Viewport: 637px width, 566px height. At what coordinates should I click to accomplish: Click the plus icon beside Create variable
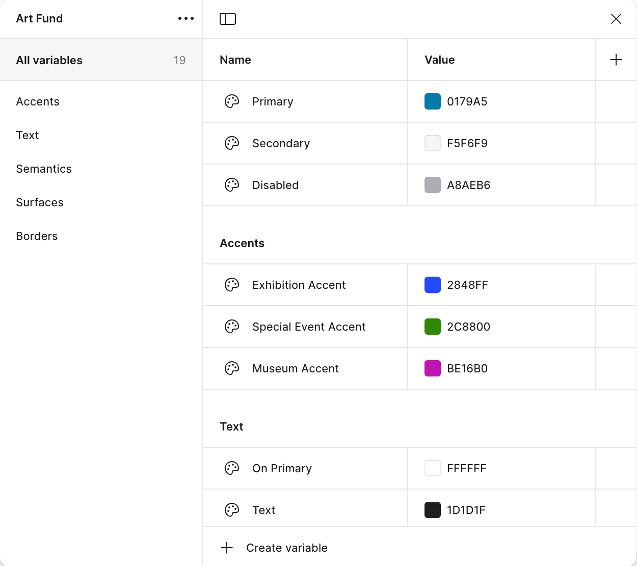click(227, 548)
